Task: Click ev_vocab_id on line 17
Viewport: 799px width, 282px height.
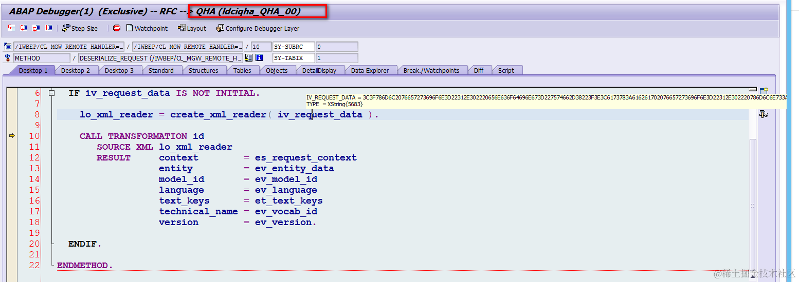Action: [286, 212]
